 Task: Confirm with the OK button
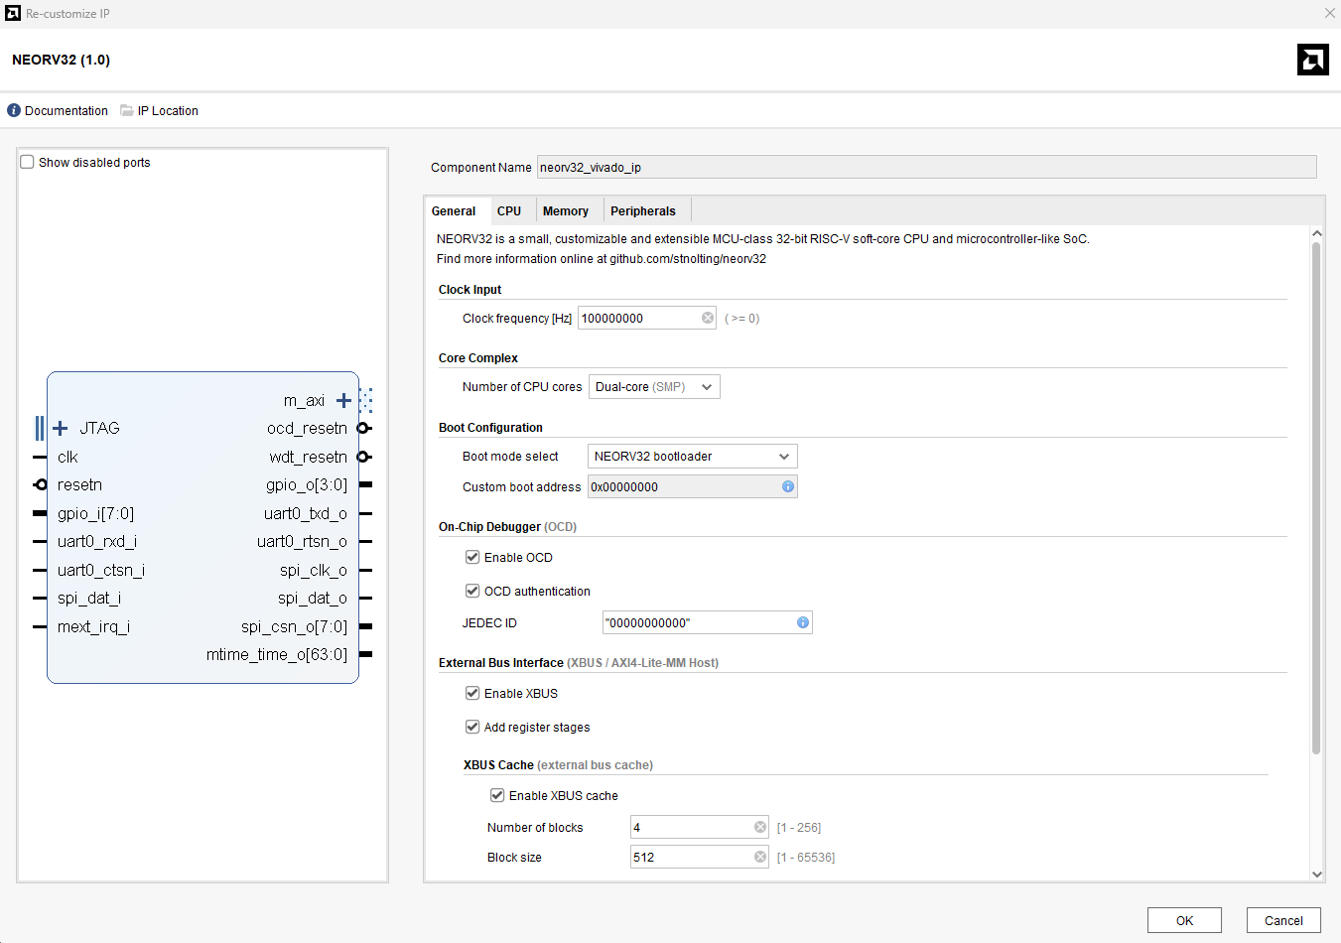pos(1184,920)
